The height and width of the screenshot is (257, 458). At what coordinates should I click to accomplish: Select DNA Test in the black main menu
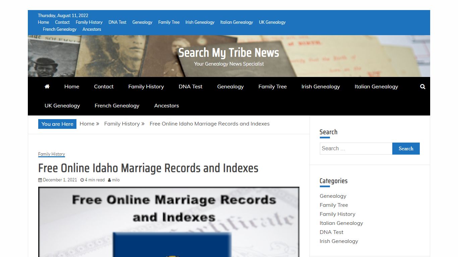[190, 86]
